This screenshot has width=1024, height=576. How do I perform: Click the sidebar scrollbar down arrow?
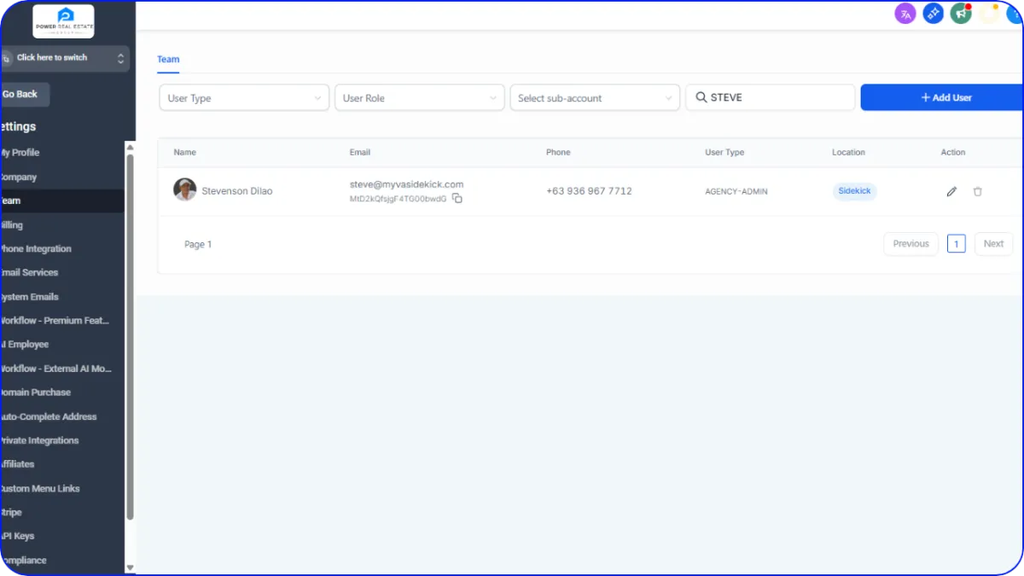coord(130,567)
